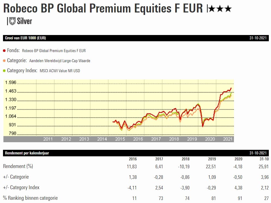Click the orange Categorie legend dot

click(4, 61)
